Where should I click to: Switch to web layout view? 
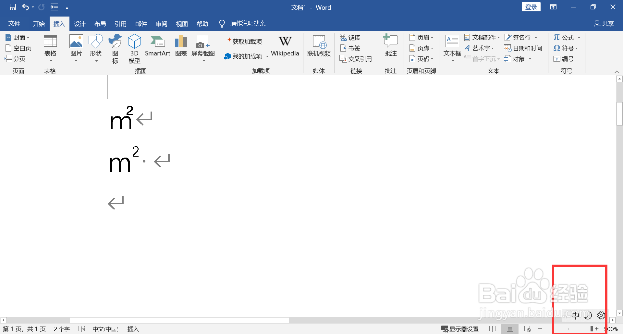pyautogui.click(x=527, y=329)
